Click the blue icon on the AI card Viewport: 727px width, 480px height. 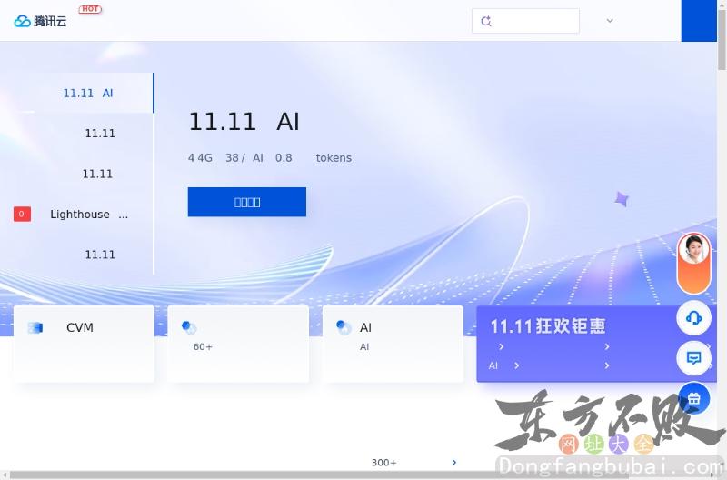pyautogui.click(x=344, y=327)
